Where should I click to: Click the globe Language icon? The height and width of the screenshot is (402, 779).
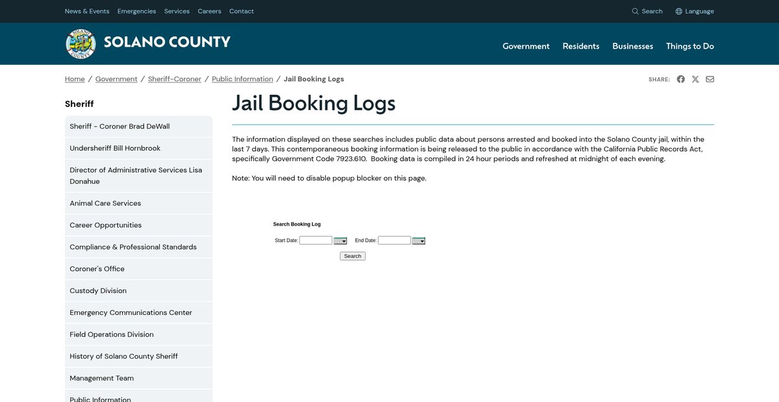678,11
